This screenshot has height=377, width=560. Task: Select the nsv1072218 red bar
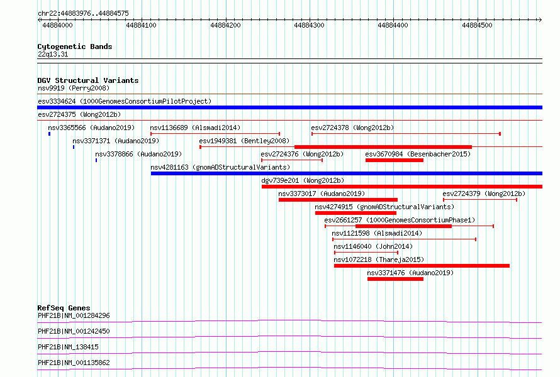click(x=422, y=266)
